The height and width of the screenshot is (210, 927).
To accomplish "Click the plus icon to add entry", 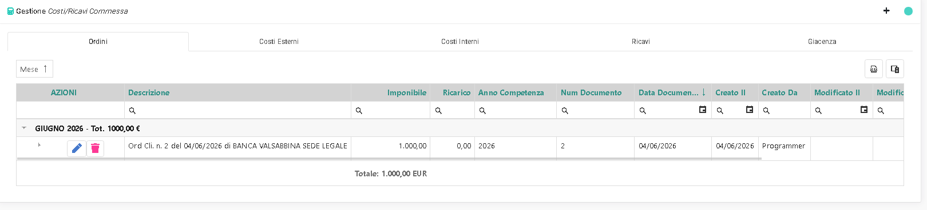I will pos(886,11).
